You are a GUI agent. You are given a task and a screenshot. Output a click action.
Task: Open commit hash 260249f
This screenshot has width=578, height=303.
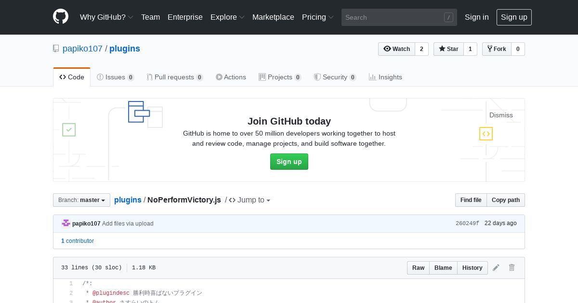pos(467,224)
